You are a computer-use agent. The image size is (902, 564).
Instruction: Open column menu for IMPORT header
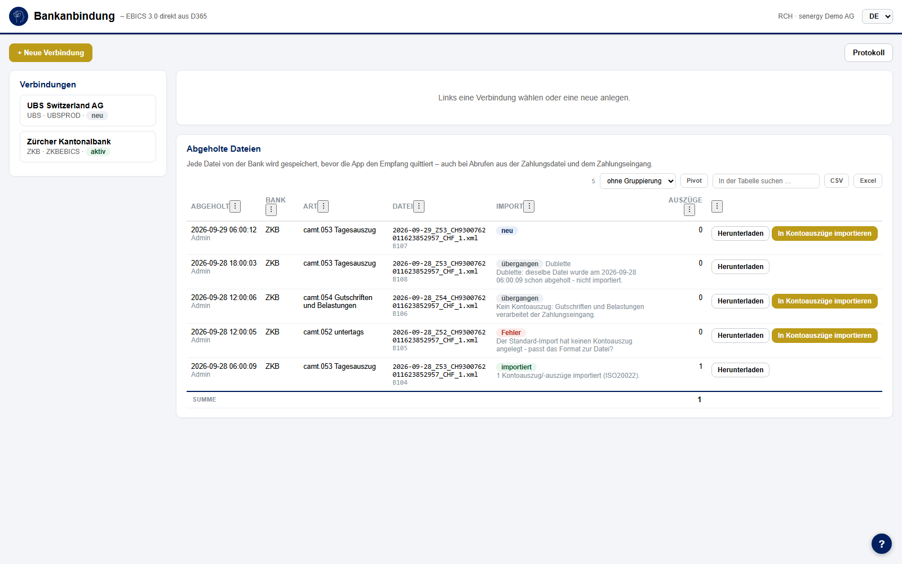tap(529, 206)
